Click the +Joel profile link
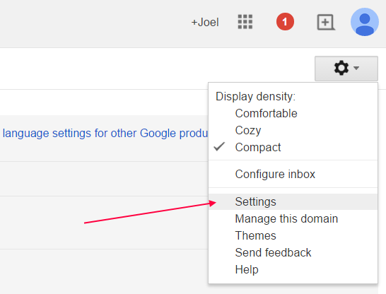 click(205, 23)
